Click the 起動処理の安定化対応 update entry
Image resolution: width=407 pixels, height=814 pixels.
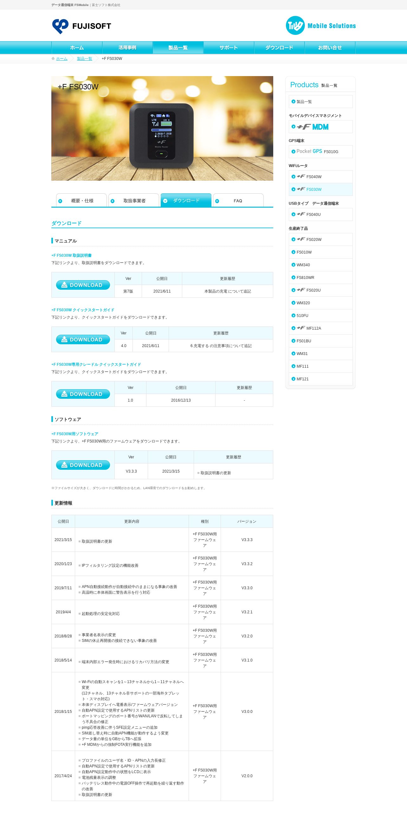(x=101, y=614)
